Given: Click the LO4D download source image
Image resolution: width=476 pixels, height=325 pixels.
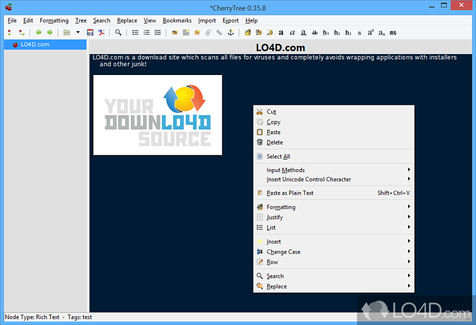Looking at the screenshot, I should click(x=158, y=115).
